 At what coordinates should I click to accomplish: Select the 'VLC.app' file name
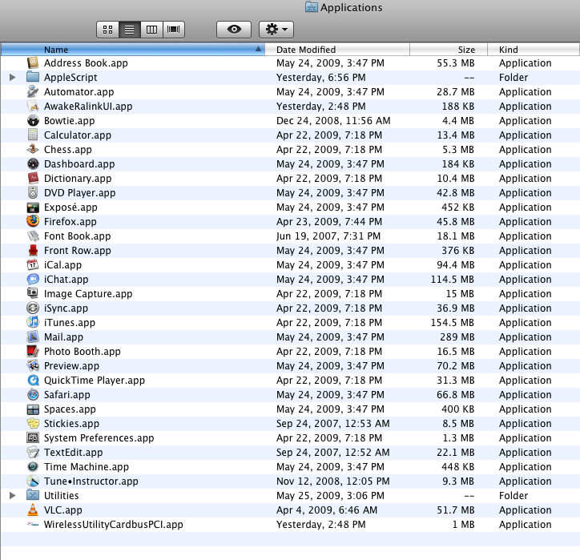62,510
